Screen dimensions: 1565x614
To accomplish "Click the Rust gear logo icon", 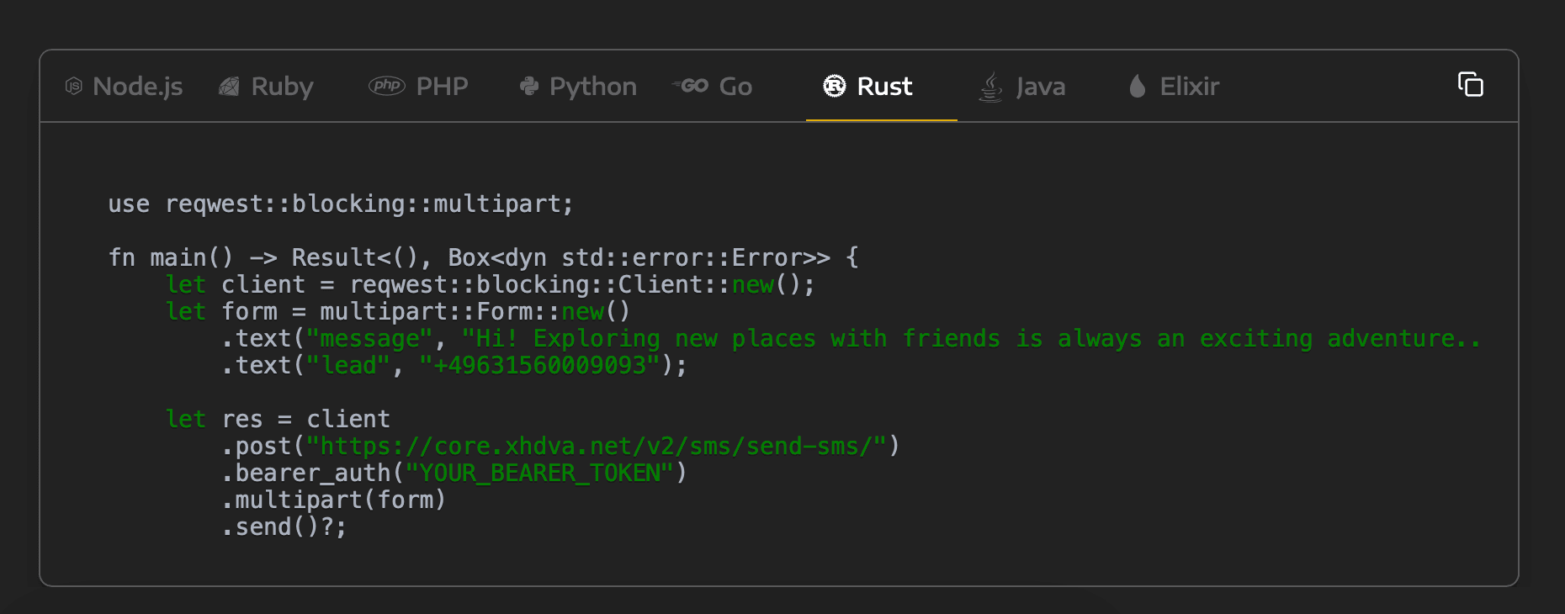I will pos(834,86).
